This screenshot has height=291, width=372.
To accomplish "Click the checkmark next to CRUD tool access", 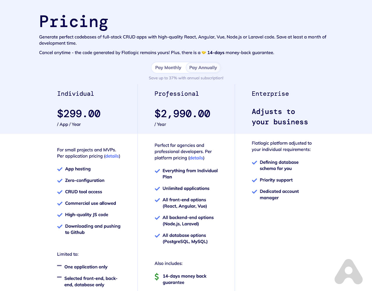I will pyautogui.click(x=60, y=192).
